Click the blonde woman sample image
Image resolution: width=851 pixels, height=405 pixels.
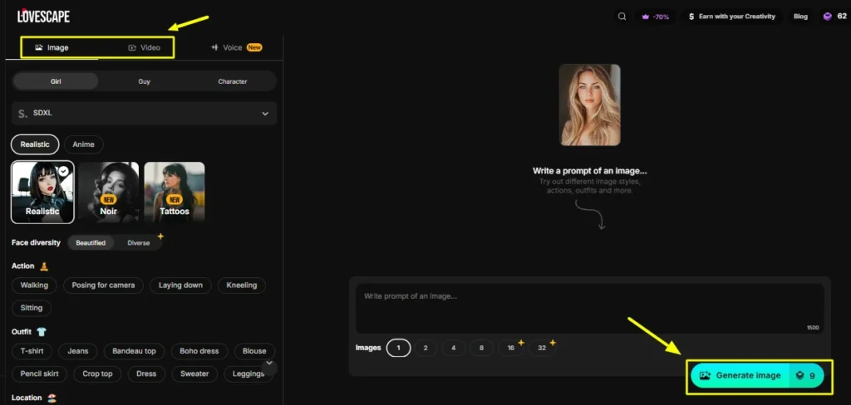click(x=589, y=105)
